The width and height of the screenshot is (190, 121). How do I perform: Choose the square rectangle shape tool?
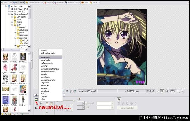coord(47,104)
